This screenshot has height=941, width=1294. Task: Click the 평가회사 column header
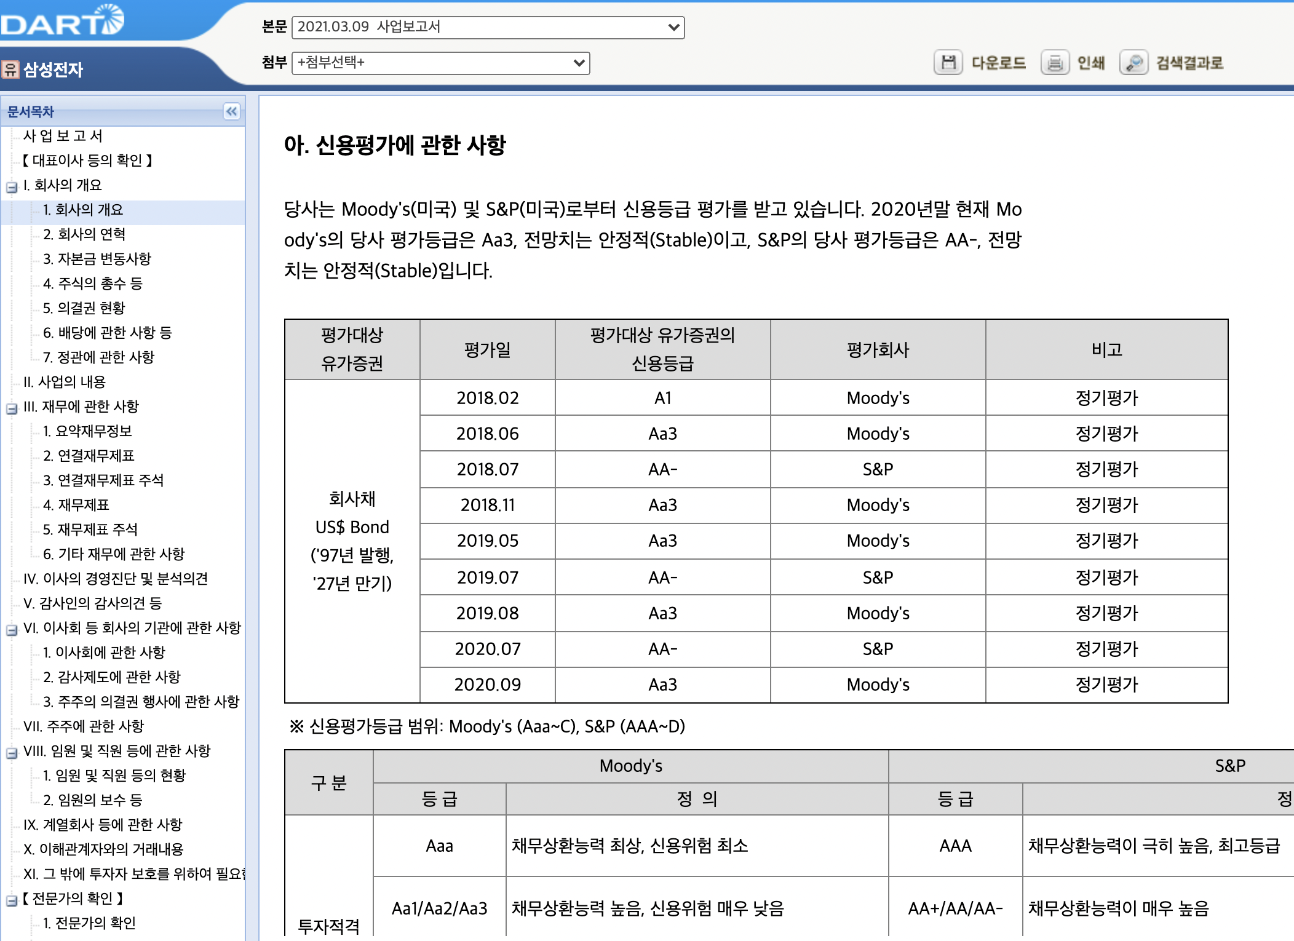click(878, 350)
